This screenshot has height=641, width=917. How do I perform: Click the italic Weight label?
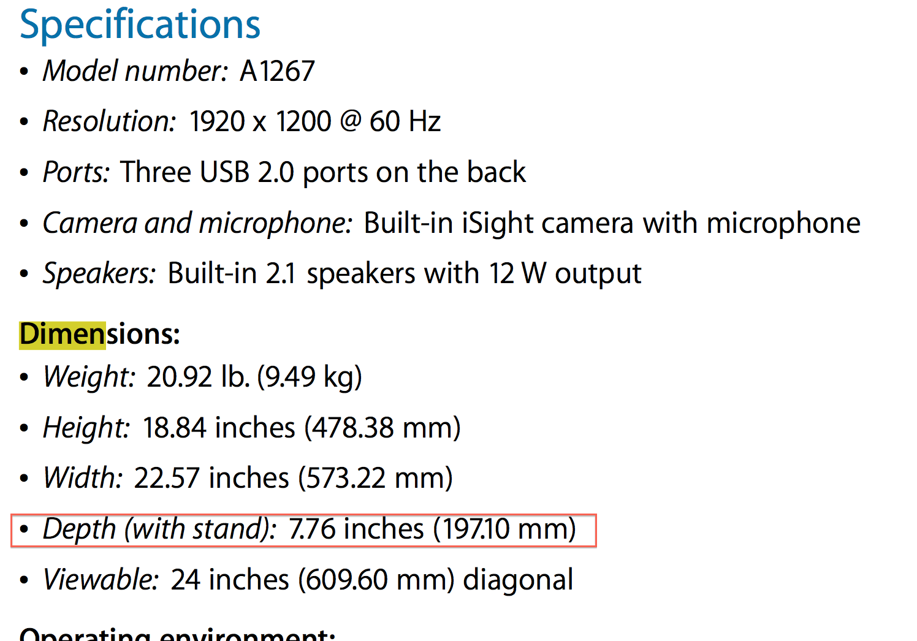point(88,377)
